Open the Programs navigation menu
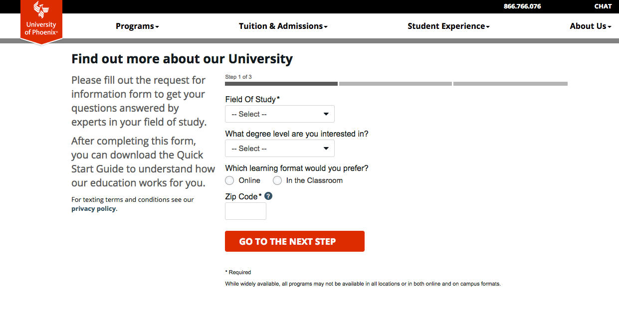This screenshot has width=619, height=322. click(x=137, y=26)
